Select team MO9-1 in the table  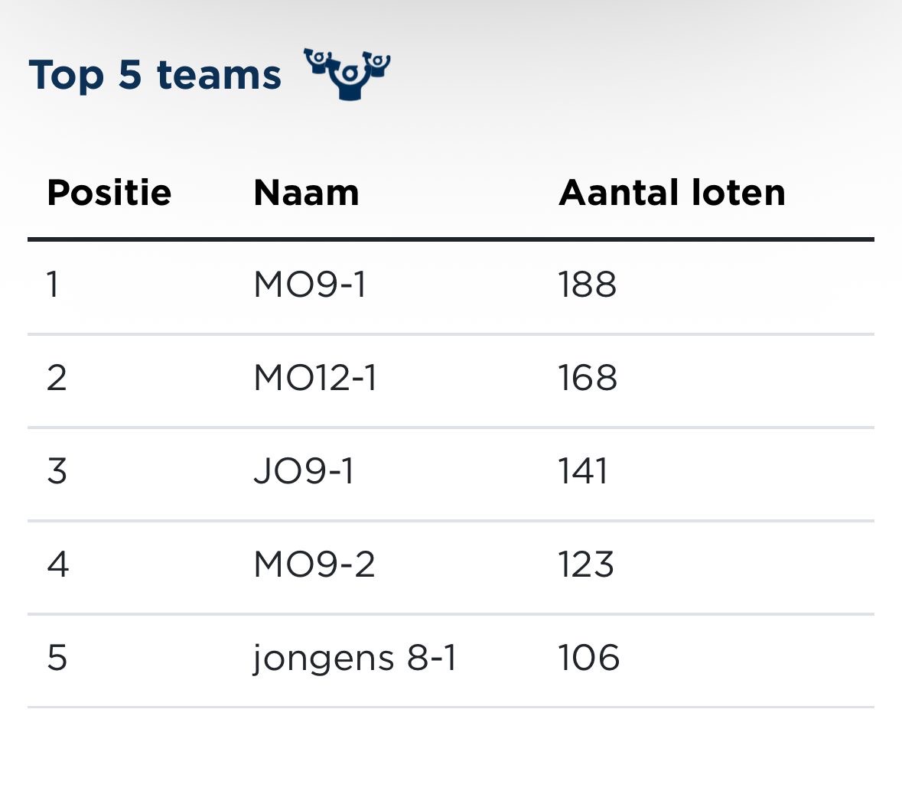[310, 285]
